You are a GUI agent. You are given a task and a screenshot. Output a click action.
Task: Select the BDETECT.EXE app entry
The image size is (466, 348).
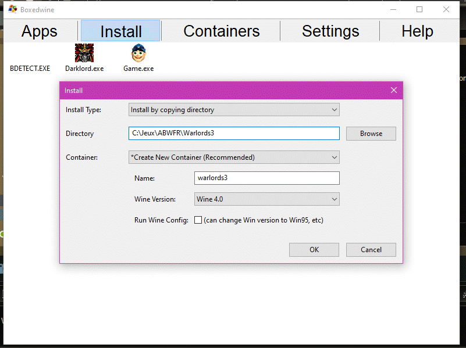coord(30,69)
